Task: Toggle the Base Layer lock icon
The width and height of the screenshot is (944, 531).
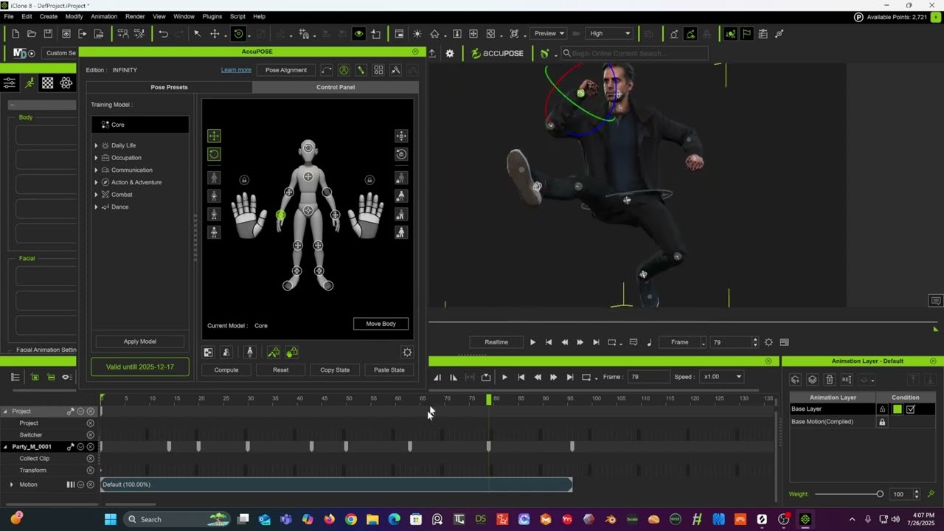Action: click(x=882, y=409)
